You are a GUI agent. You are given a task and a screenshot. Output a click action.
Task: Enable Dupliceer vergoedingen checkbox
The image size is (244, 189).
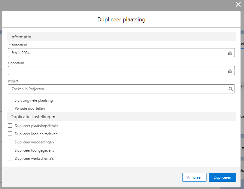10,142
